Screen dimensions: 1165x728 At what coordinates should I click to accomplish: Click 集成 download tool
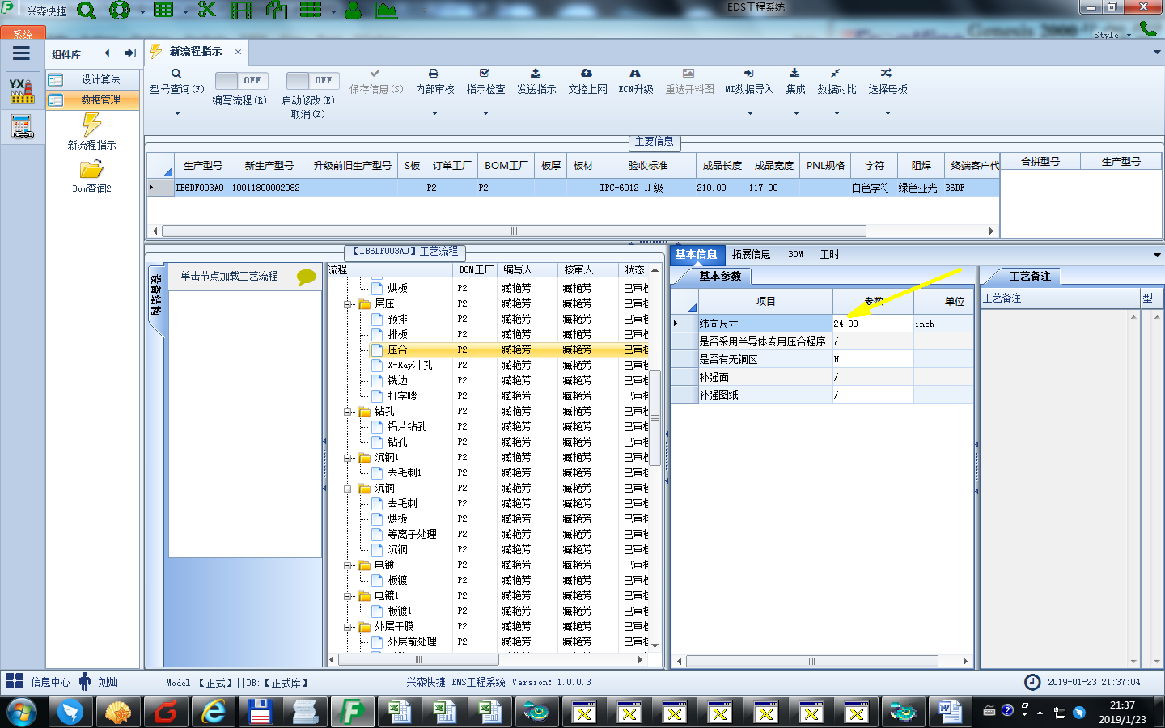tap(795, 82)
